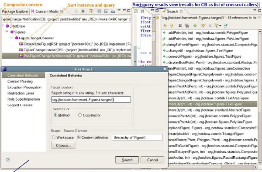Click the green method icon of changed() result

pyautogui.click(x=165, y=50)
